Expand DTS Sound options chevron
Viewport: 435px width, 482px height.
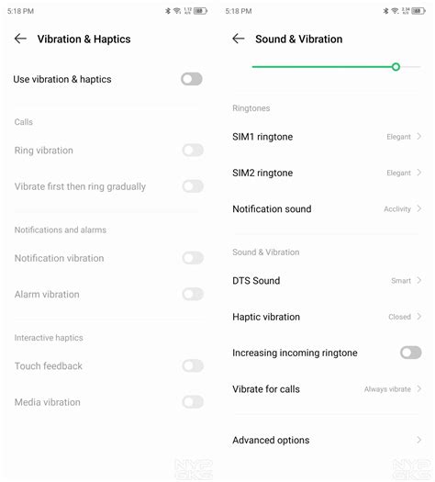tap(419, 280)
